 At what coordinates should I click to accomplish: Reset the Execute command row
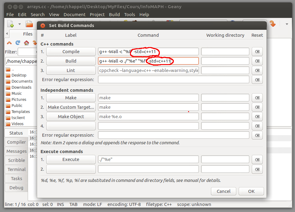tap(257, 160)
